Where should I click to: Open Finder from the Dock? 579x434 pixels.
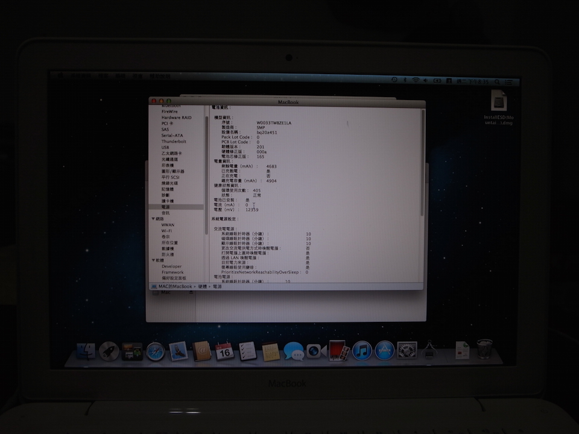click(86, 351)
